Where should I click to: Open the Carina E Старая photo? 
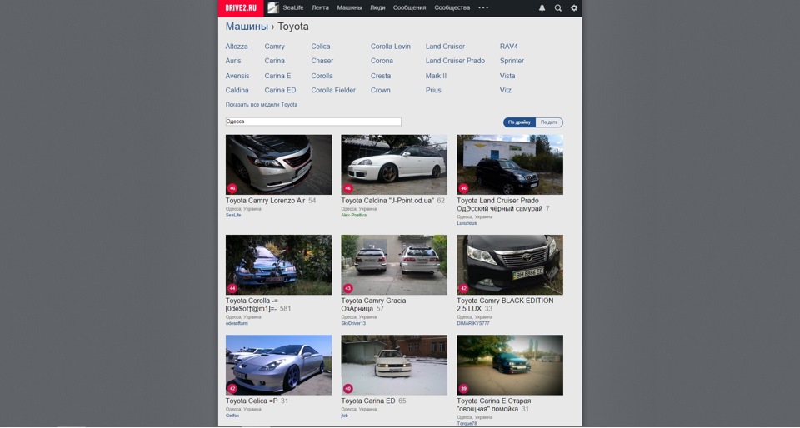tap(510, 365)
